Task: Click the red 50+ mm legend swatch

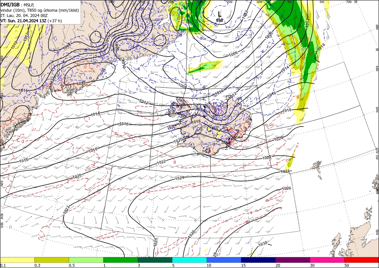Action: point(362,260)
